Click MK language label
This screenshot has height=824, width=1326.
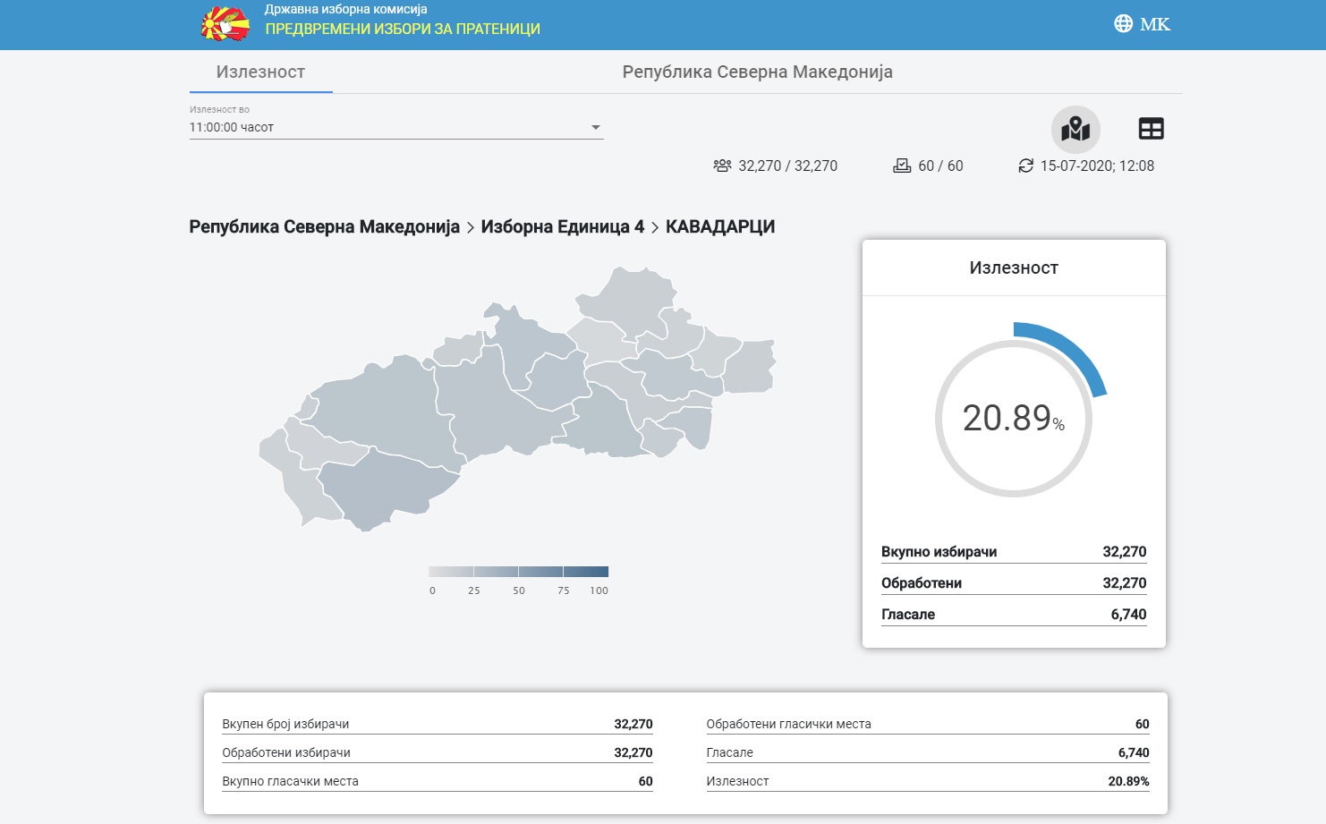click(1155, 24)
